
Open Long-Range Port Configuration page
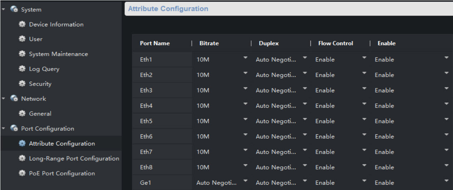pos(74,159)
